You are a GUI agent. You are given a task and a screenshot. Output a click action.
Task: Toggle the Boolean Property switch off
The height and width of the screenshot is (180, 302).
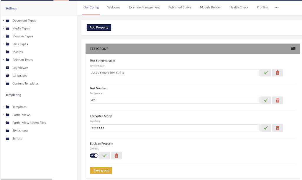pos(94,155)
